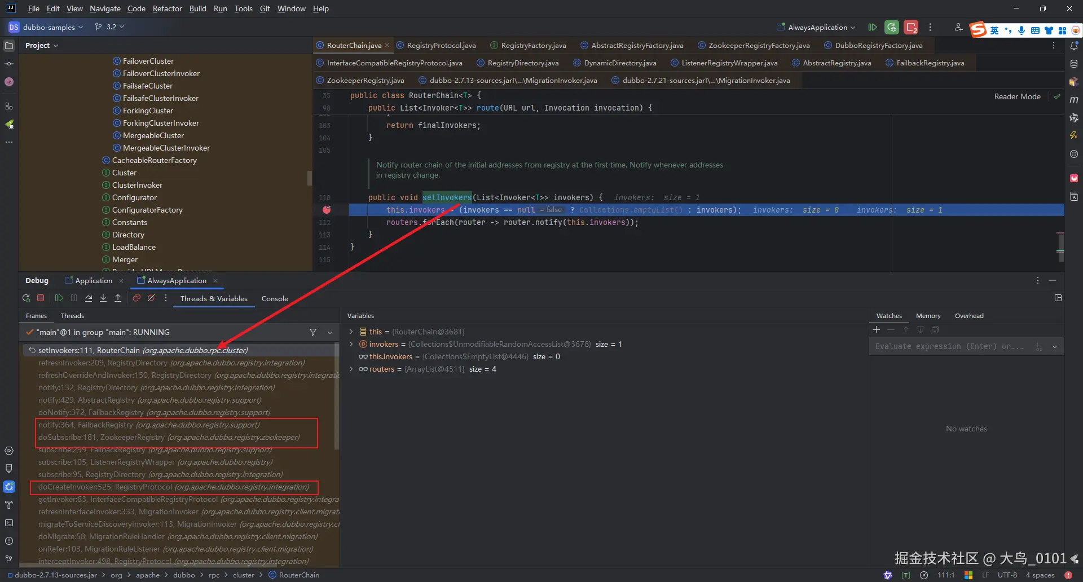The width and height of the screenshot is (1083, 582).
Task: Click the 111:1 line column indicator
Action: (946, 575)
